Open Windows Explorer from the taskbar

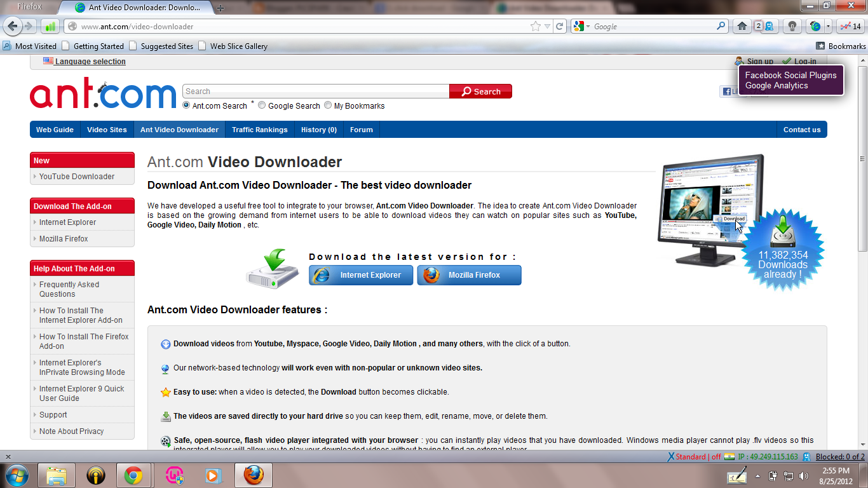tap(57, 475)
